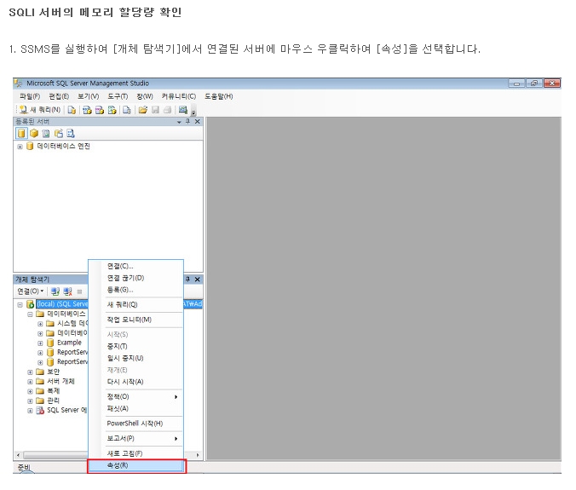Click the Activity Monitor icon in main toolbar
Image resolution: width=576 pixels, height=490 pixels.
(x=183, y=109)
